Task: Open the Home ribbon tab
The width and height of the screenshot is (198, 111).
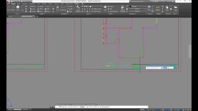Action: [x=13, y=4]
